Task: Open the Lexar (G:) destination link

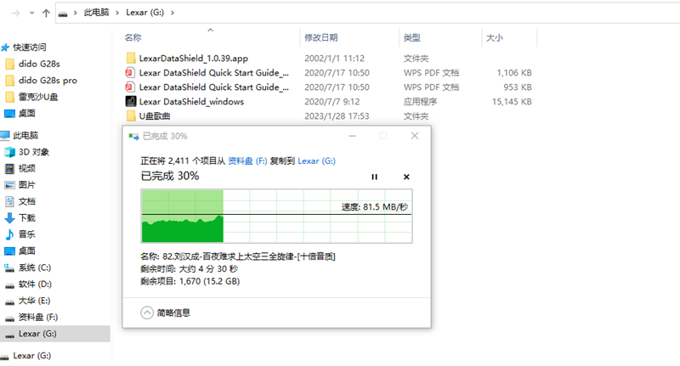Action: pos(316,161)
